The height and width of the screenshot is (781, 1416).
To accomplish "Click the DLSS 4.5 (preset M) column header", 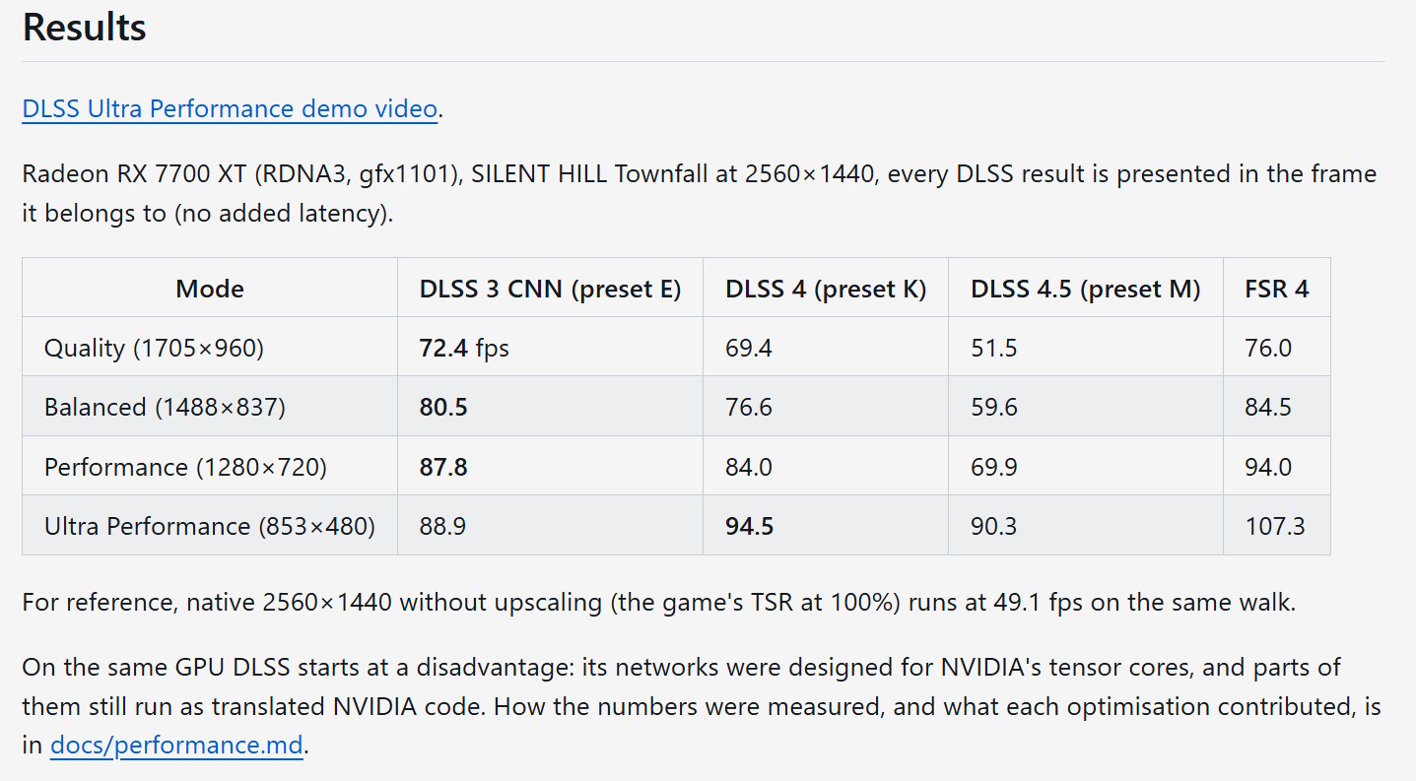I will click(x=1086, y=289).
